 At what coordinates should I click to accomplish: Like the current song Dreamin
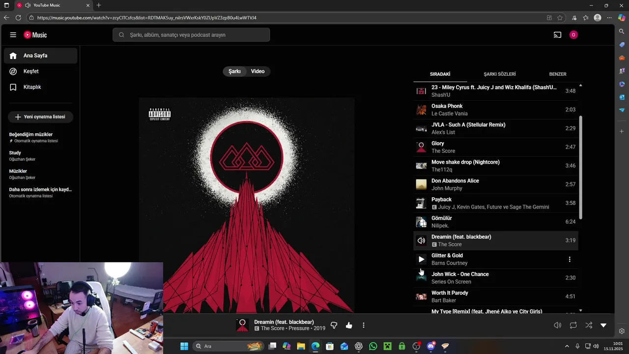[349, 325]
